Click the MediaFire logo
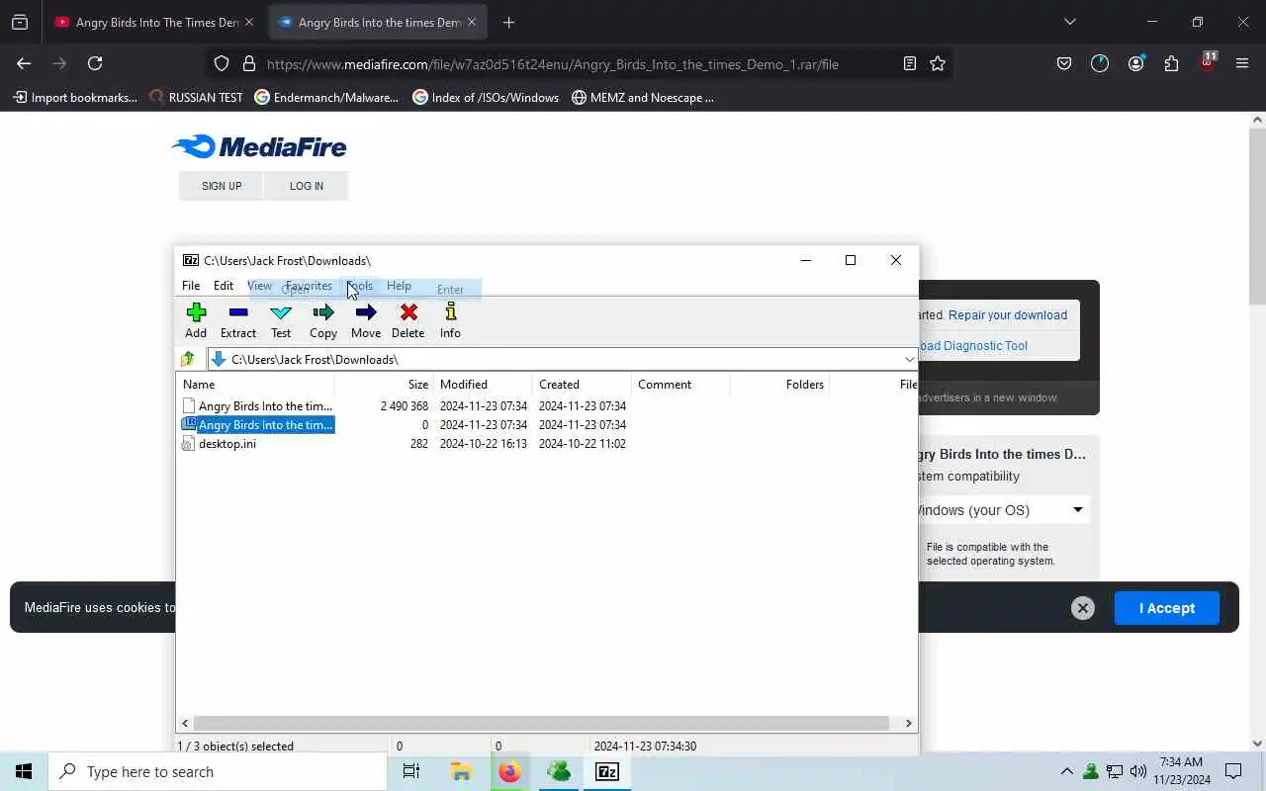Image resolution: width=1266 pixels, height=791 pixels. 259,147
